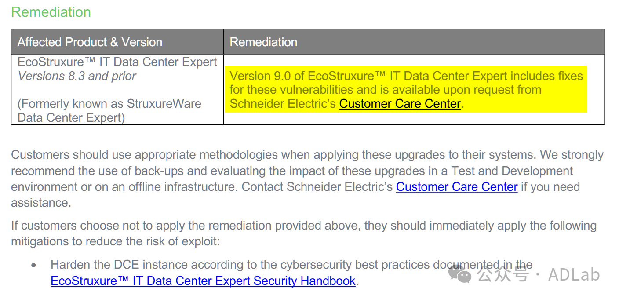This screenshot has height=299, width=619.
Task: Click the Remediation table column header
Action: tap(263, 42)
